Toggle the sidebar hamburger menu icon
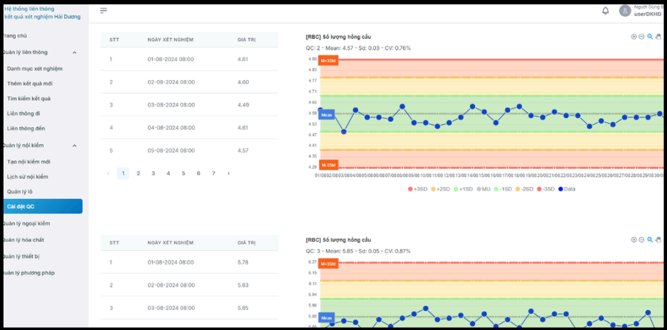Image resolution: width=667 pixels, height=330 pixels. [x=104, y=10]
